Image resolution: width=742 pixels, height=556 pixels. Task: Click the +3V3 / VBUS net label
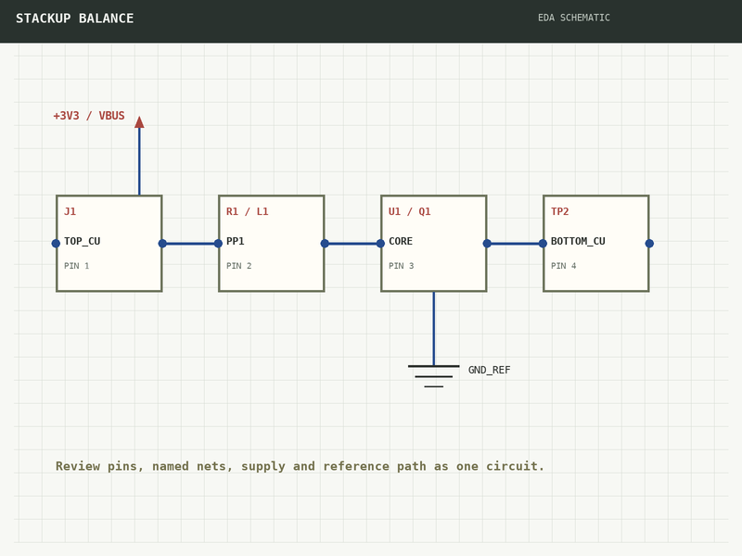click(x=89, y=116)
